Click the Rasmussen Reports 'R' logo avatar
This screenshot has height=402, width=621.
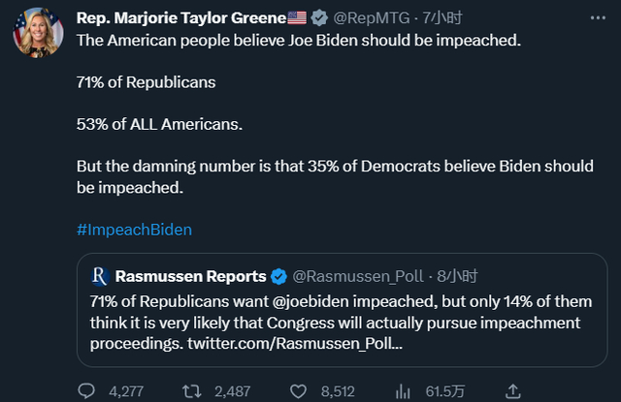click(99, 277)
